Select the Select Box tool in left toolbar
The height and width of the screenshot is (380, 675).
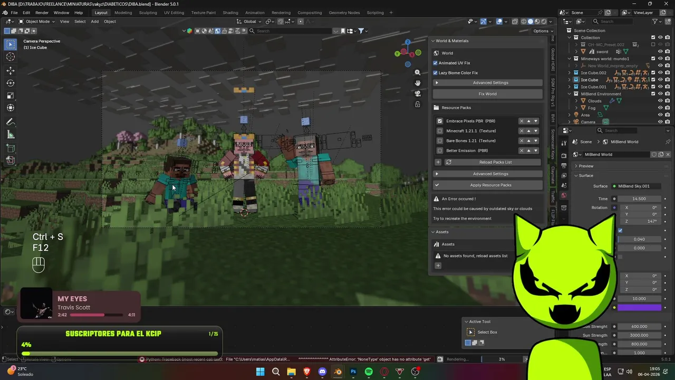click(11, 45)
